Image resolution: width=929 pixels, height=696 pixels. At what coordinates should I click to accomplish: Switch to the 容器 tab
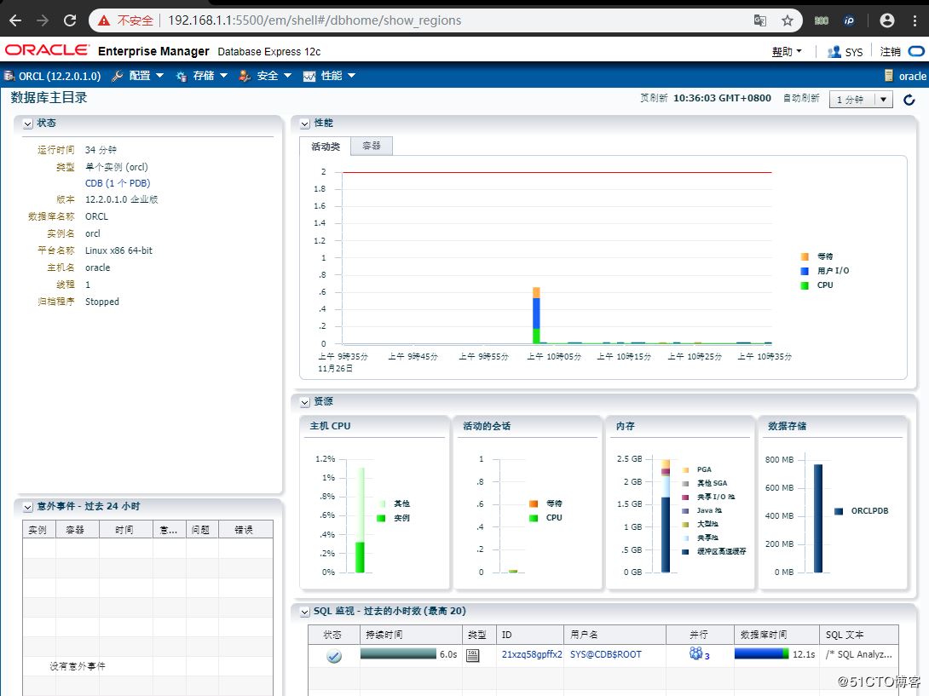tap(372, 147)
